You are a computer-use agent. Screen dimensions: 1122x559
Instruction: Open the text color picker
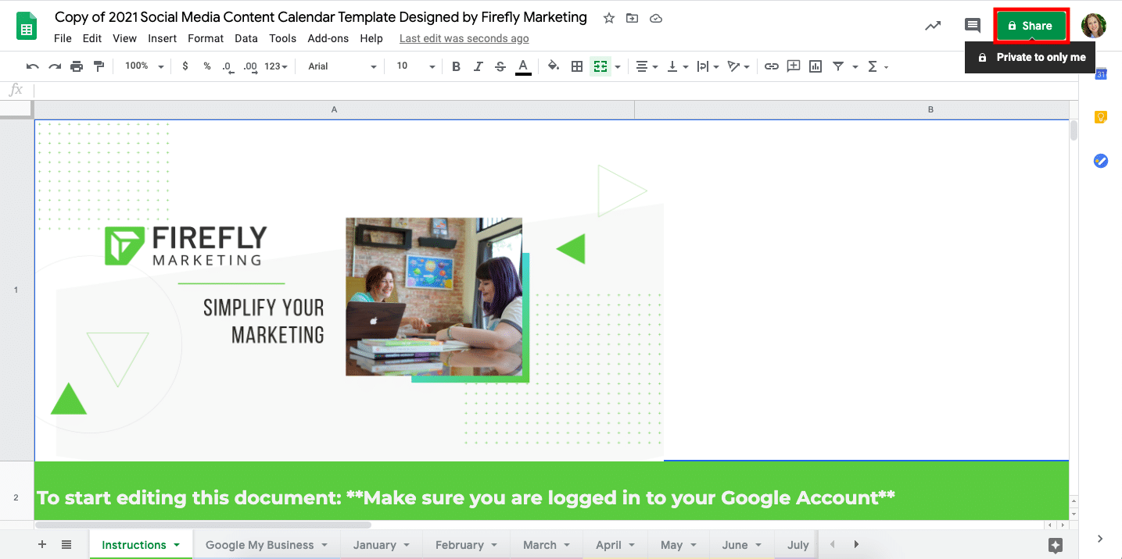pos(523,67)
